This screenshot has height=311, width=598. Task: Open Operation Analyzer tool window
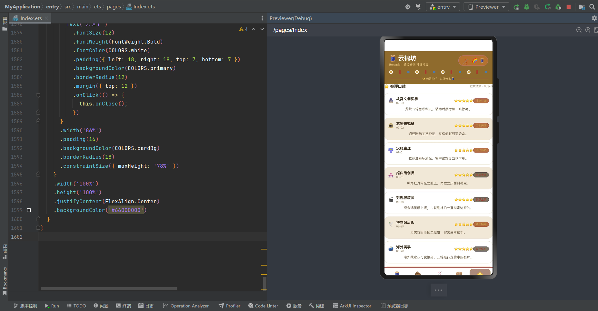186,306
